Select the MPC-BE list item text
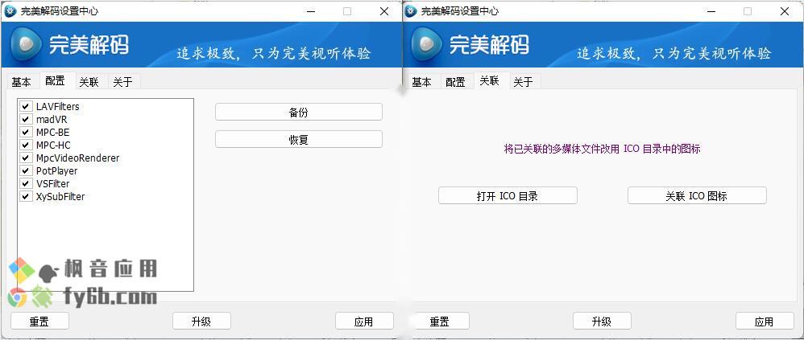This screenshot has height=340, width=804. click(x=53, y=132)
